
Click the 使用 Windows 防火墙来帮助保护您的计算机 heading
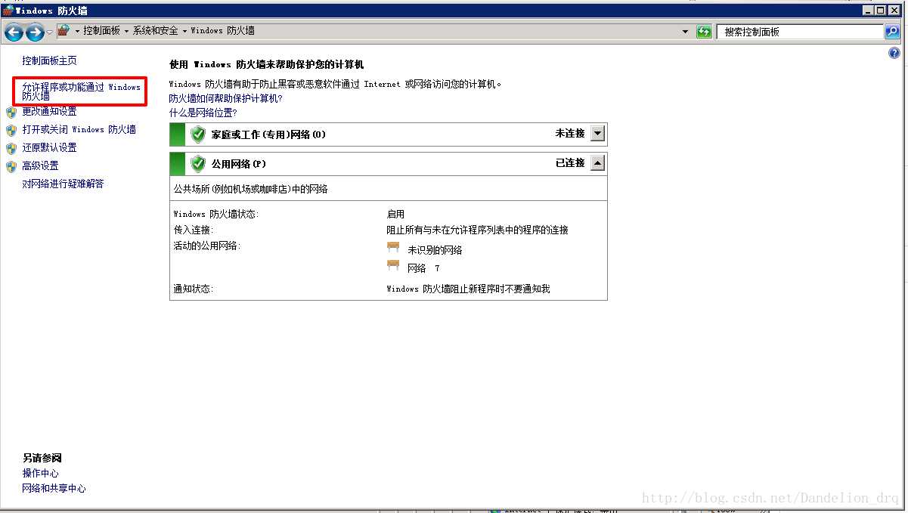(x=266, y=65)
